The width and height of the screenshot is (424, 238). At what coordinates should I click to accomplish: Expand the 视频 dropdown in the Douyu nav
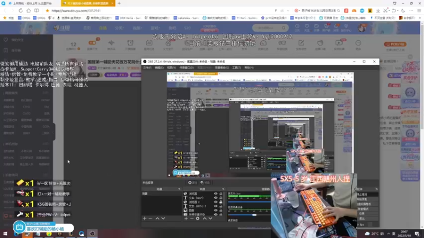pos(137,28)
